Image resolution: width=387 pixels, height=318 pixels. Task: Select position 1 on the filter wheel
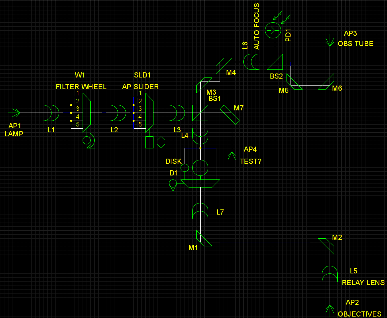click(77, 93)
